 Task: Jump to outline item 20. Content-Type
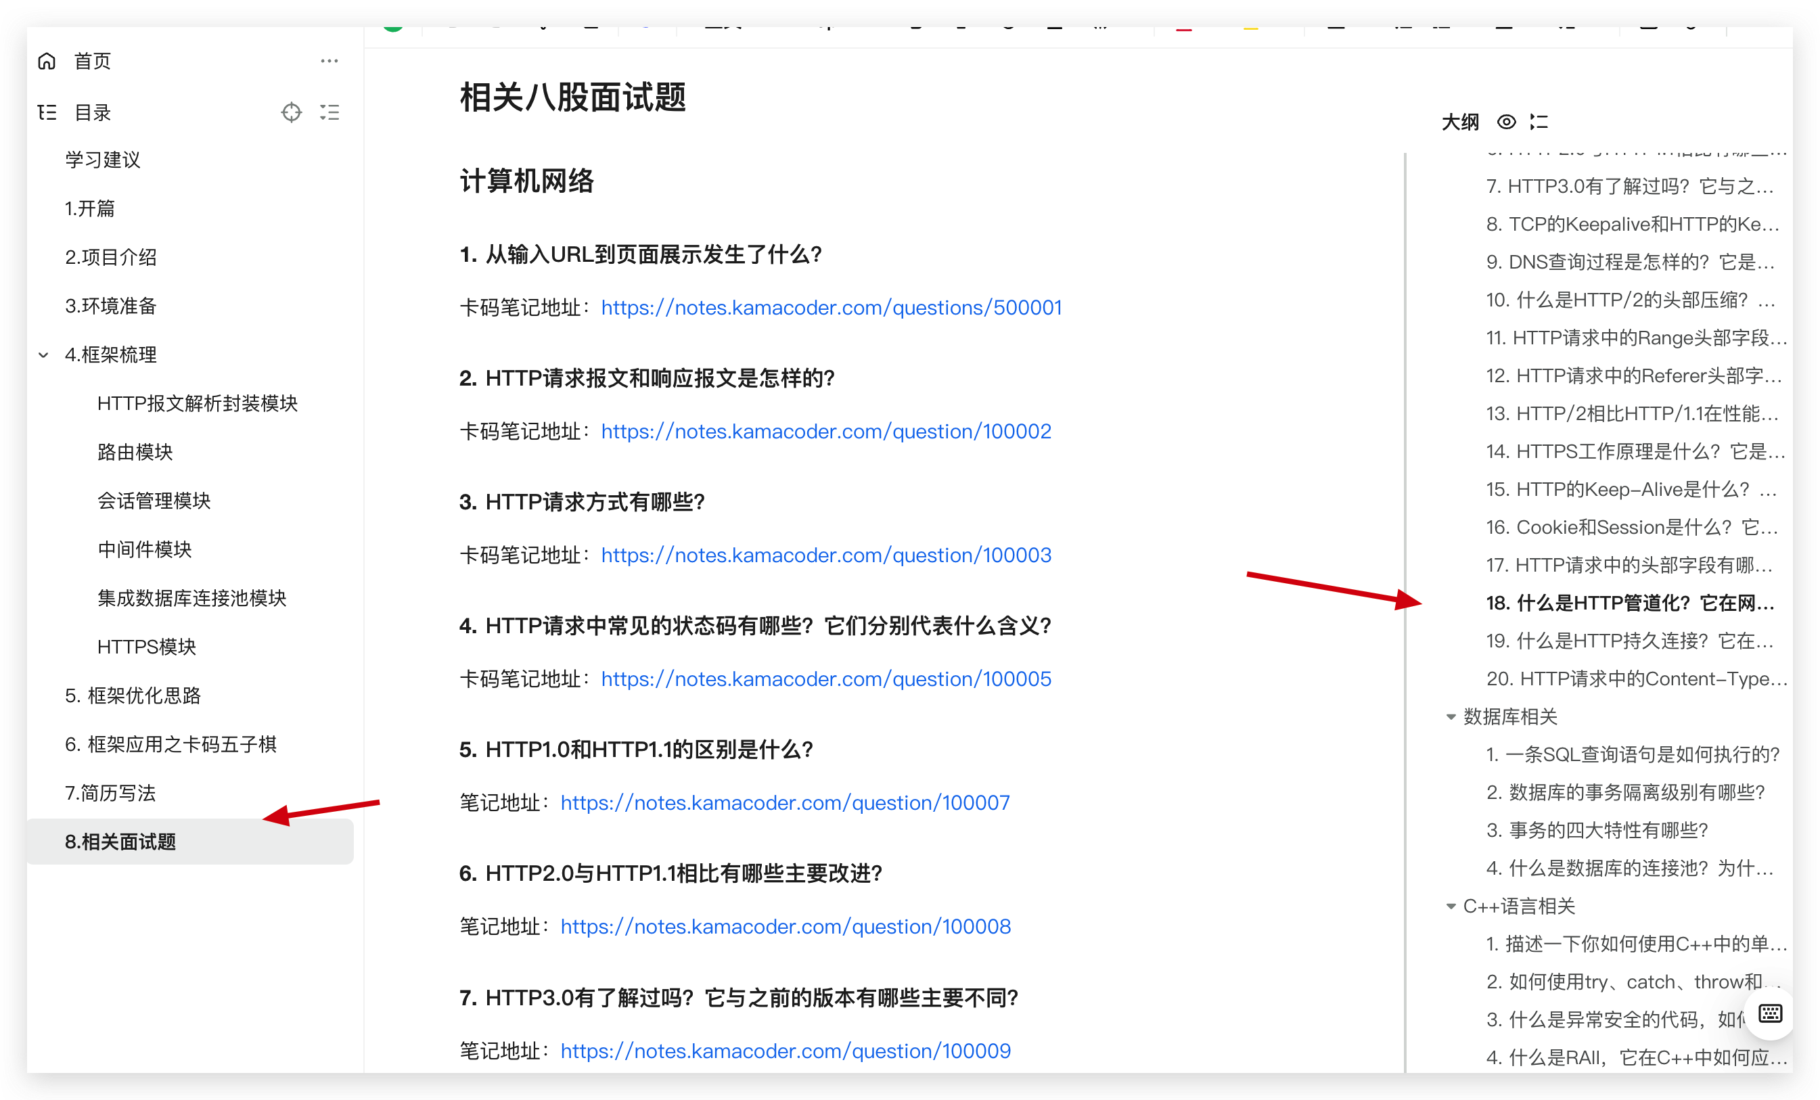tap(1636, 679)
